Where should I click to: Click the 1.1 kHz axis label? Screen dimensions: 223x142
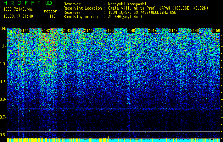click(x=3, y=46)
